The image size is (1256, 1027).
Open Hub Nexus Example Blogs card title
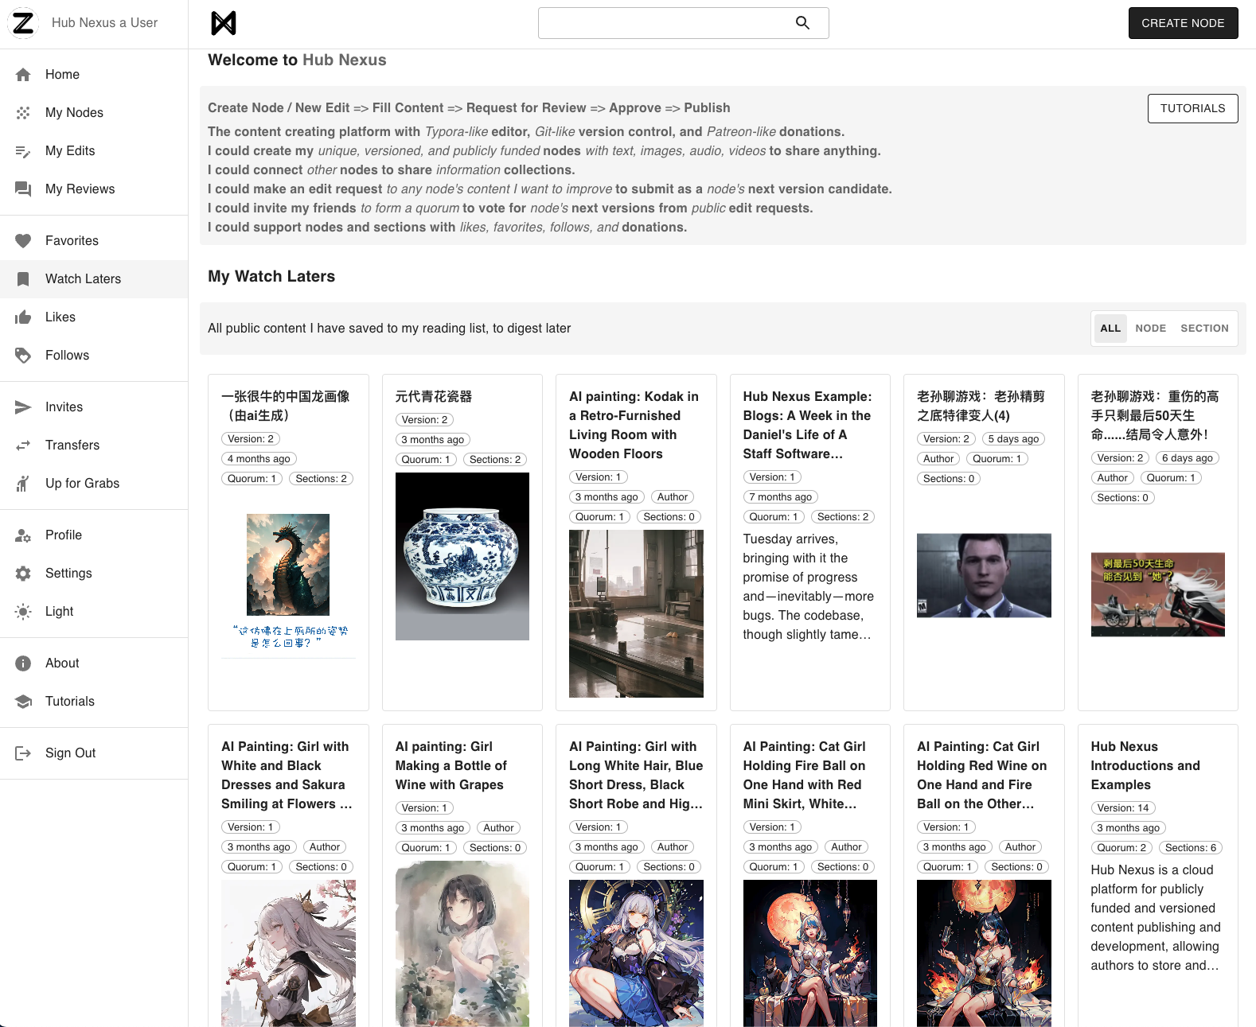pyautogui.click(x=807, y=425)
